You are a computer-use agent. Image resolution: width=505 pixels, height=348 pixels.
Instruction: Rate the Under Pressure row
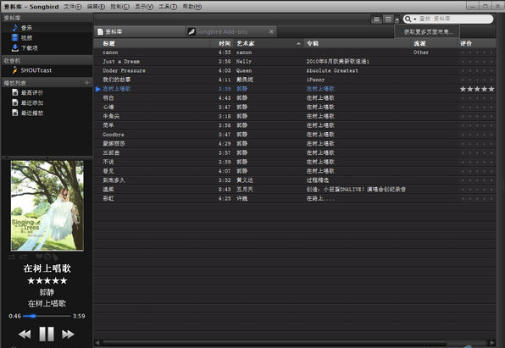point(477,70)
